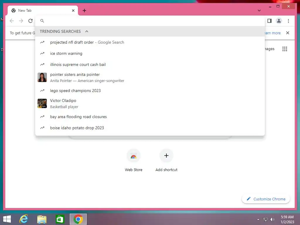Collapse the Trending Searches section
300x225 pixels.
(x=87, y=31)
